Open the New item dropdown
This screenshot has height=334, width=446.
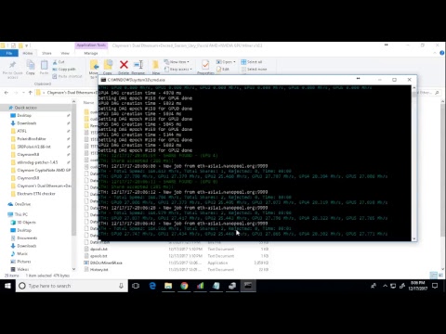(x=177, y=62)
